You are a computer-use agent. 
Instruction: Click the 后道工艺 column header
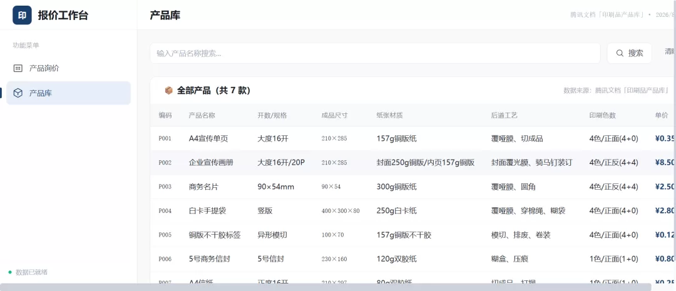tap(504, 116)
